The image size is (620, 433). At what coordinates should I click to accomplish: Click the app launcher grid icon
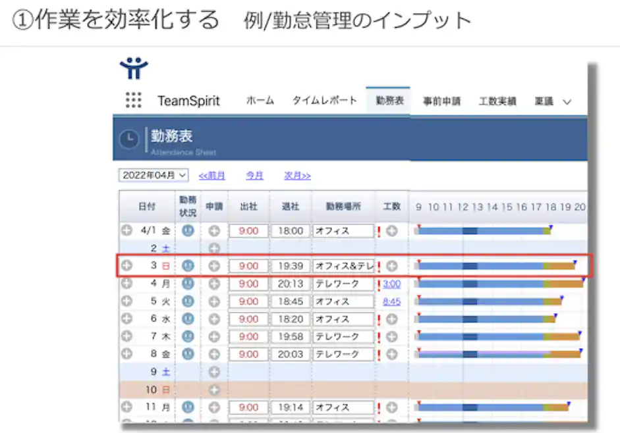click(134, 99)
